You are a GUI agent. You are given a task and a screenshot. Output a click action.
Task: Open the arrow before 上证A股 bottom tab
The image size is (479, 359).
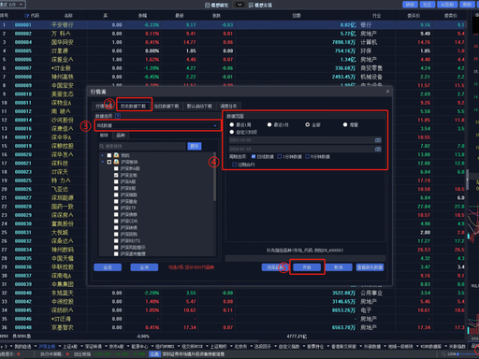pos(60,346)
